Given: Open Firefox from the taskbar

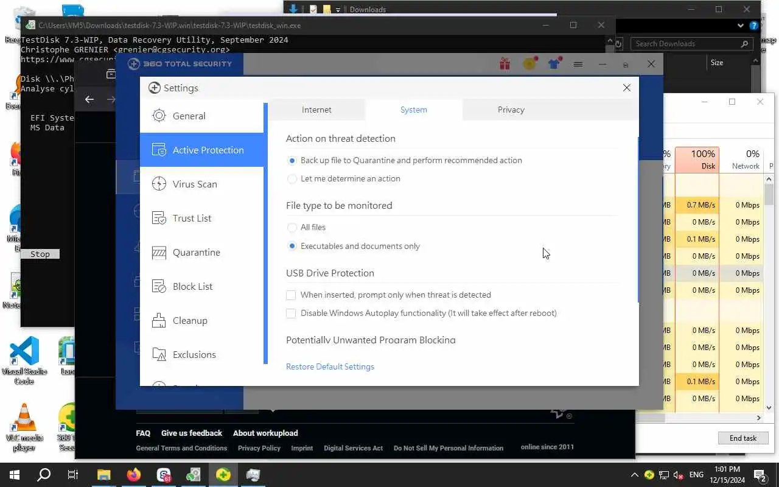Looking at the screenshot, I should click(134, 475).
